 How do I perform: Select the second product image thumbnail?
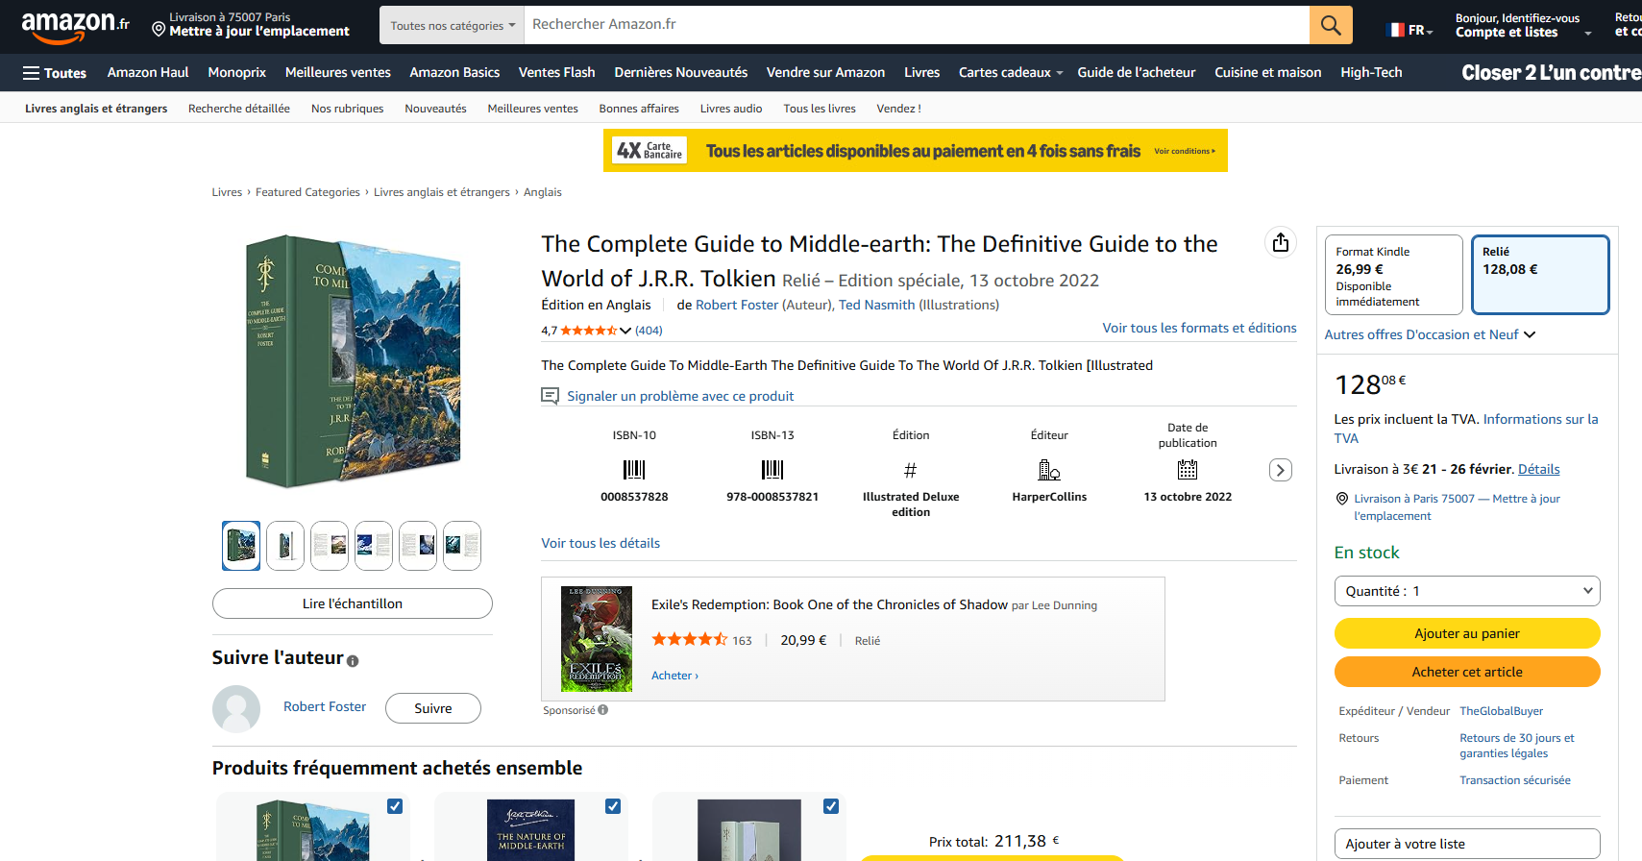point(285,546)
